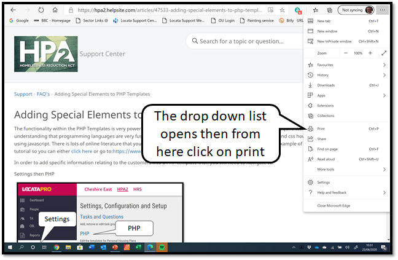Follow the 'click here' tutorial link
Screen dimensions: 398x260
(x=82, y=151)
